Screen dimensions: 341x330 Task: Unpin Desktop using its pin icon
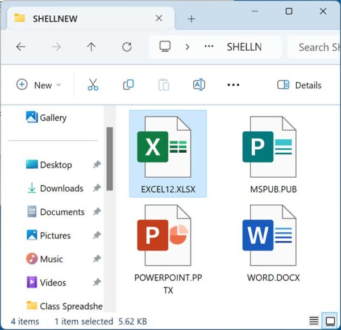[97, 164]
